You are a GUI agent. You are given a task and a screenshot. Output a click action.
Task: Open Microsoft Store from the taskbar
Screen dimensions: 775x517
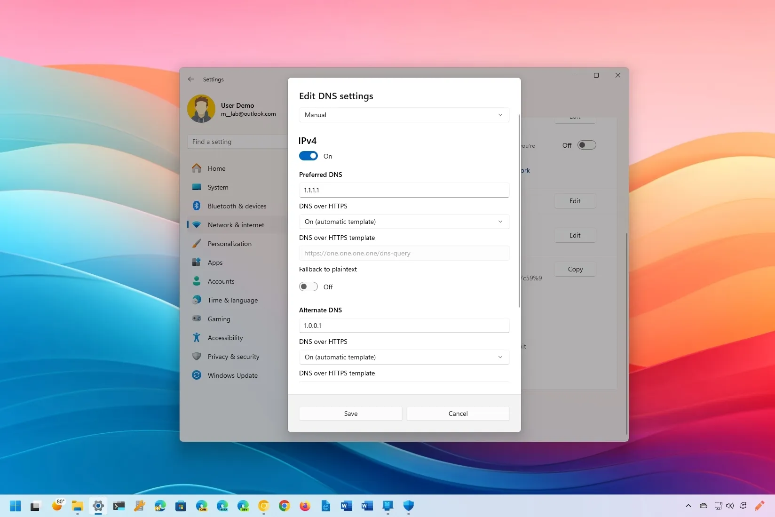[x=181, y=506]
